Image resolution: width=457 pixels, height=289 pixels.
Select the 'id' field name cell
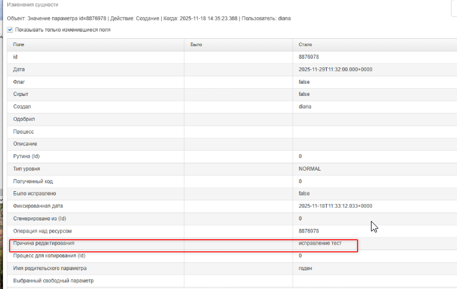pyautogui.click(x=15, y=57)
